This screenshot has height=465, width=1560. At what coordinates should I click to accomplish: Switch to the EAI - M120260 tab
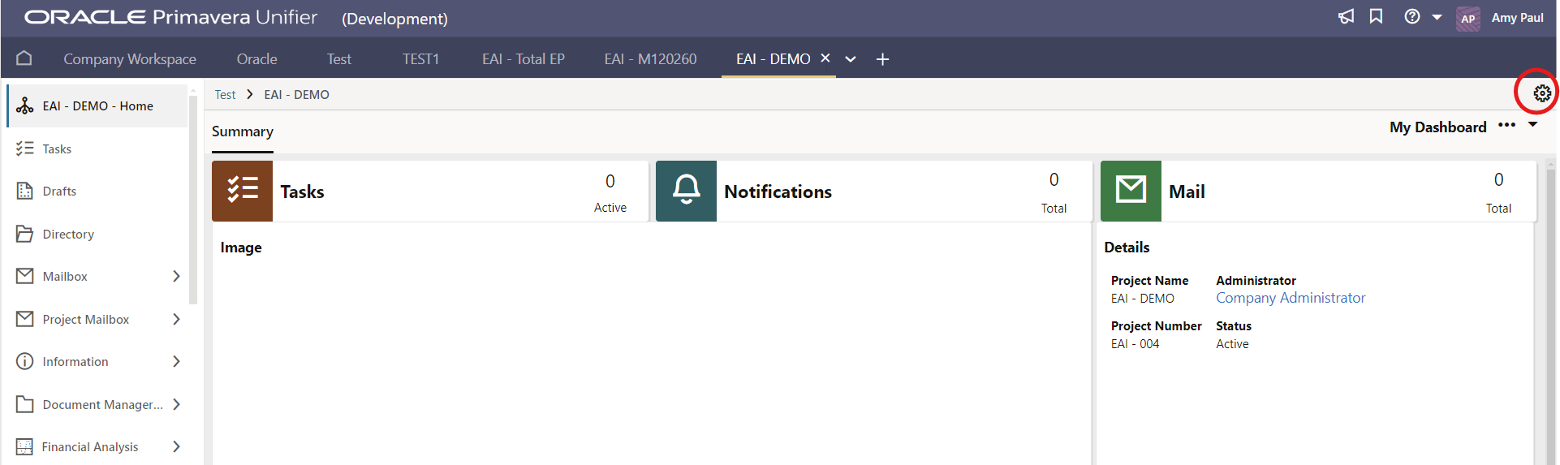650,59
